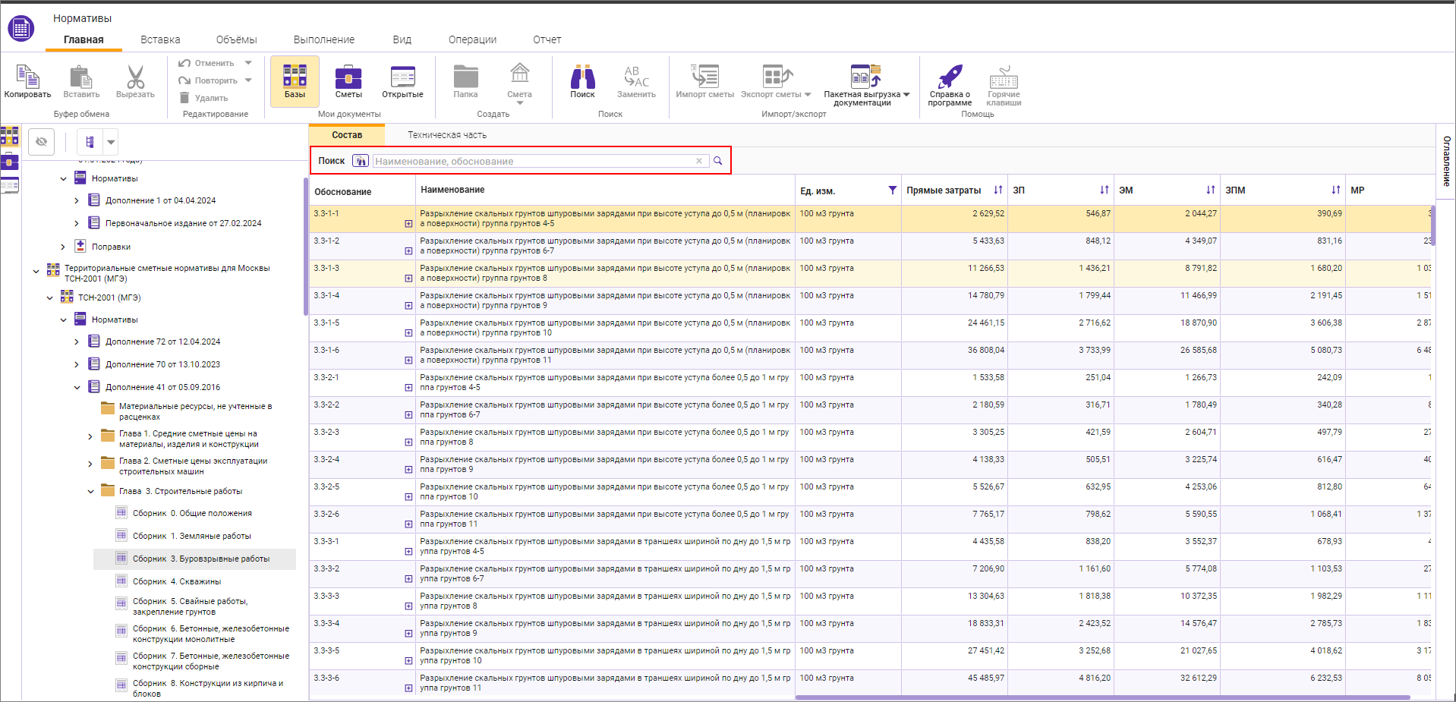Expand Глава 2. Сметные цены эксплуатации
This screenshot has width=1456, height=702.
(x=90, y=464)
